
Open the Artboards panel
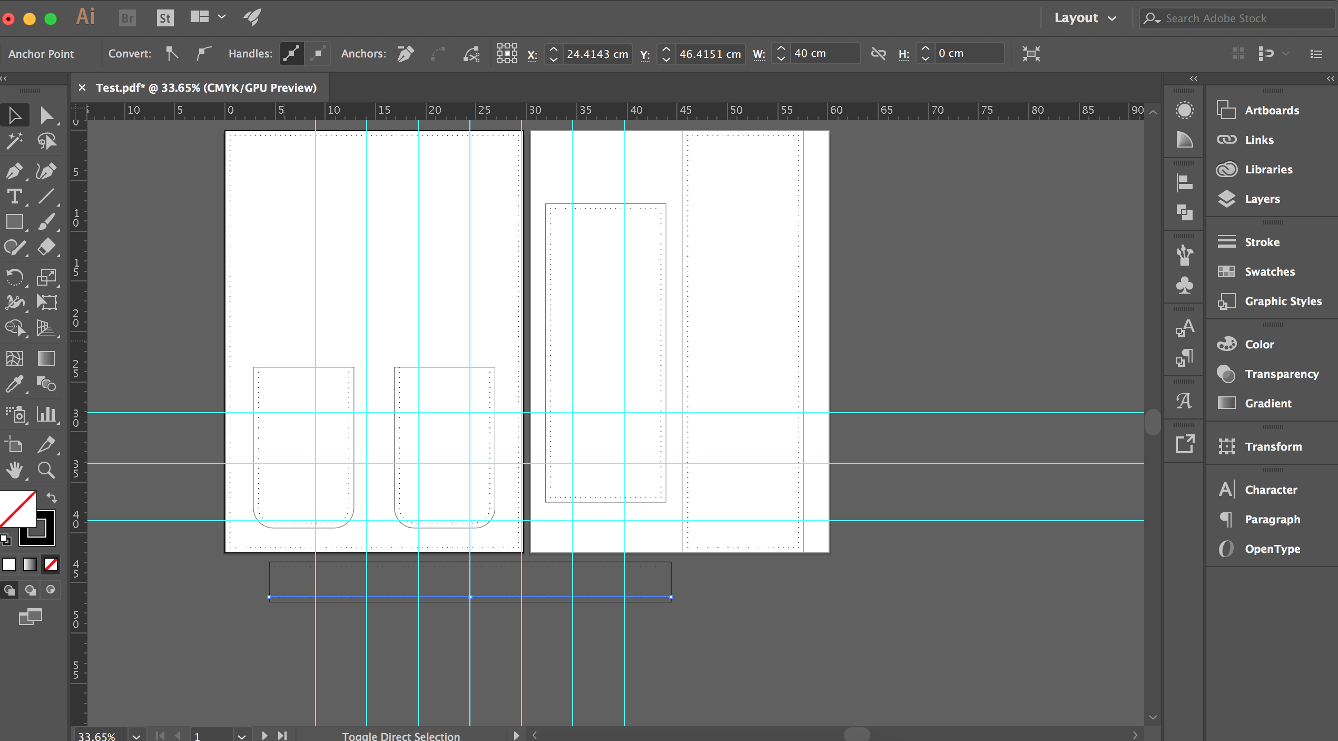point(1271,110)
